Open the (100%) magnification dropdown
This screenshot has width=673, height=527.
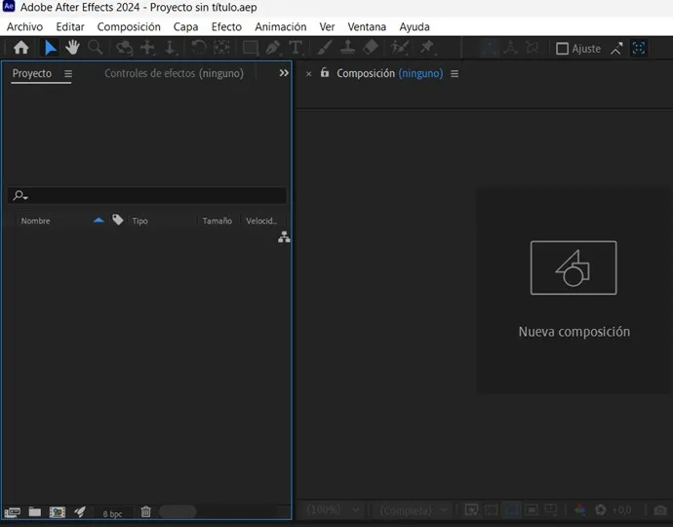click(333, 509)
